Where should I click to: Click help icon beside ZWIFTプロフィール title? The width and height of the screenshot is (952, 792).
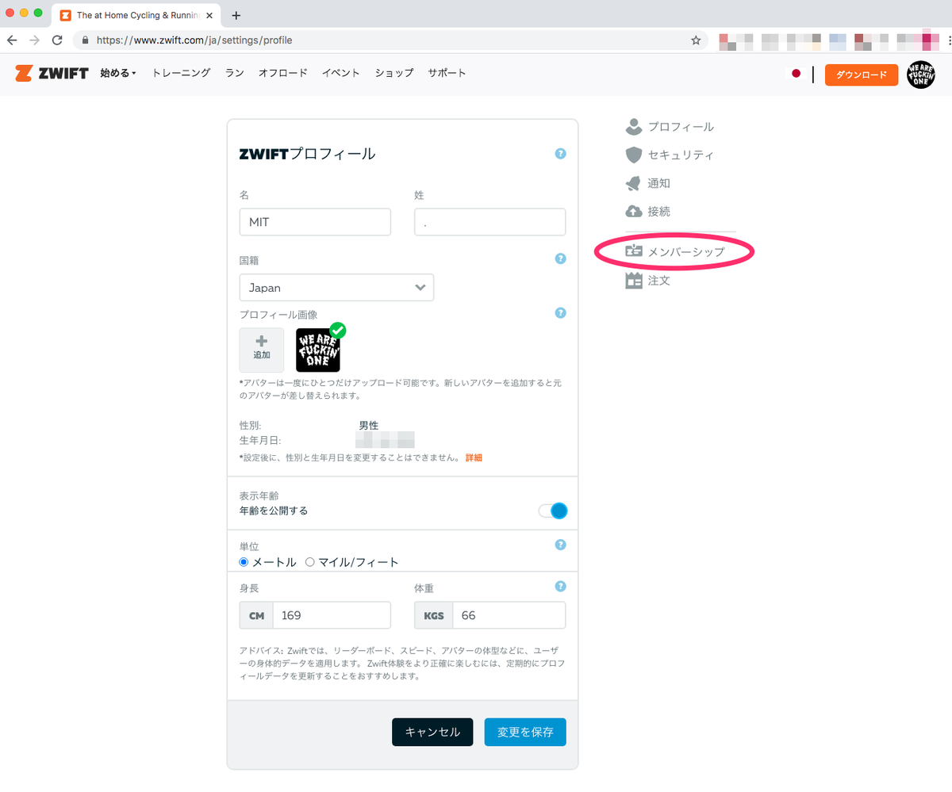pos(561,154)
